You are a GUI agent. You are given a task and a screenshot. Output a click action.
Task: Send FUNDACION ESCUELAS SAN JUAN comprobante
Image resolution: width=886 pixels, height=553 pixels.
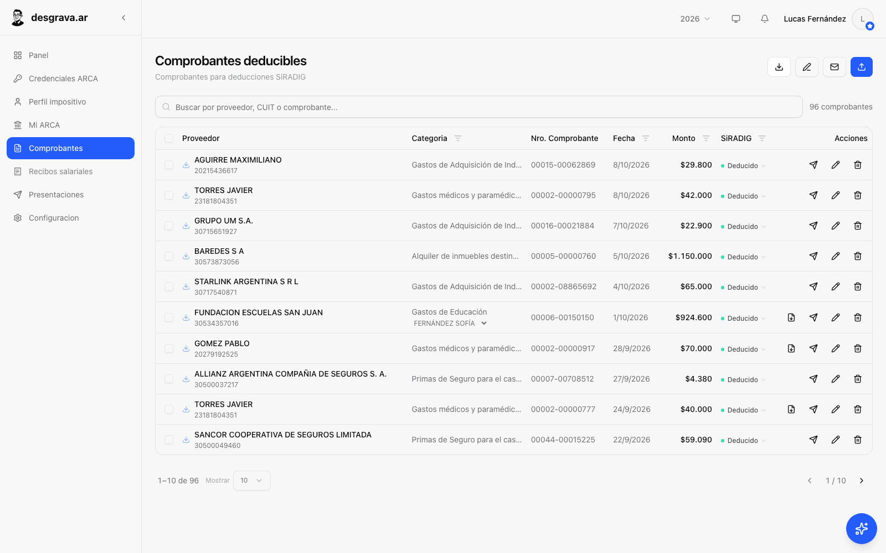[813, 317]
